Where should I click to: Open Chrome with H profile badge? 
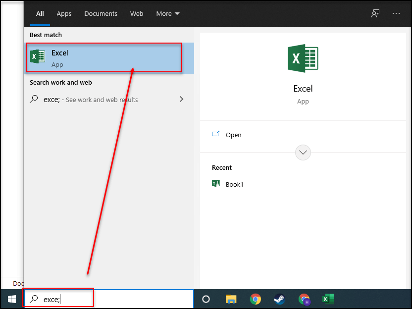point(304,299)
